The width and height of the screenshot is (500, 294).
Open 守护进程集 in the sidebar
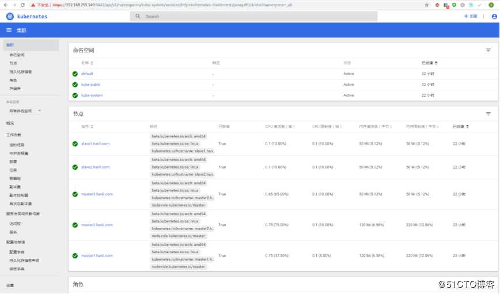19,154
